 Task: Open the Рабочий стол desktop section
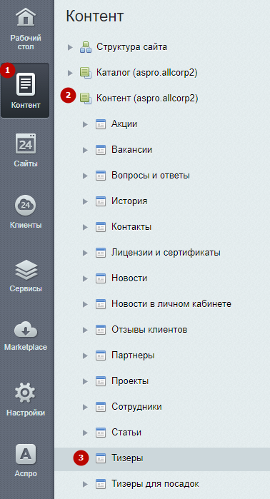click(26, 29)
